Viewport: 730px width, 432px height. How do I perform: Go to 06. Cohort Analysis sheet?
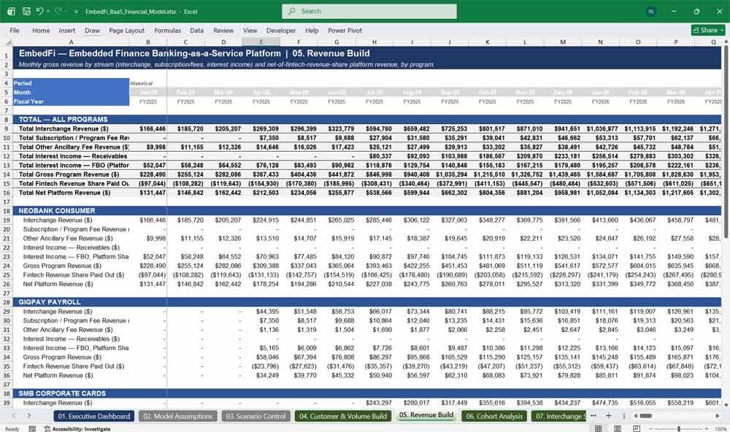494,416
